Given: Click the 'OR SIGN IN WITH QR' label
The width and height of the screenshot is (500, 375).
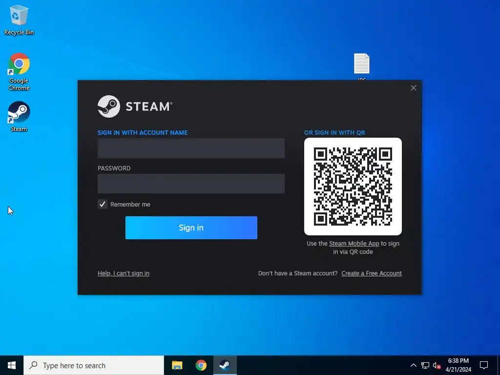Looking at the screenshot, I should (x=334, y=133).
